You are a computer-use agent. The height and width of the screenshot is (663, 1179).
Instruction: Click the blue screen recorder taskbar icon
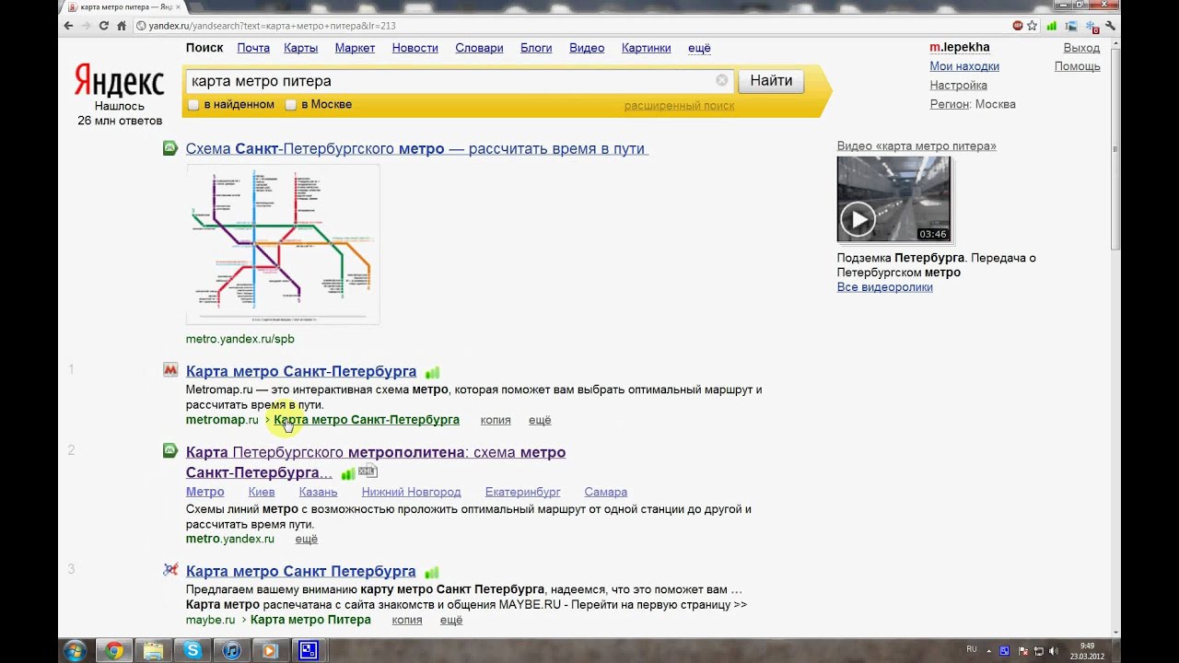[309, 651]
